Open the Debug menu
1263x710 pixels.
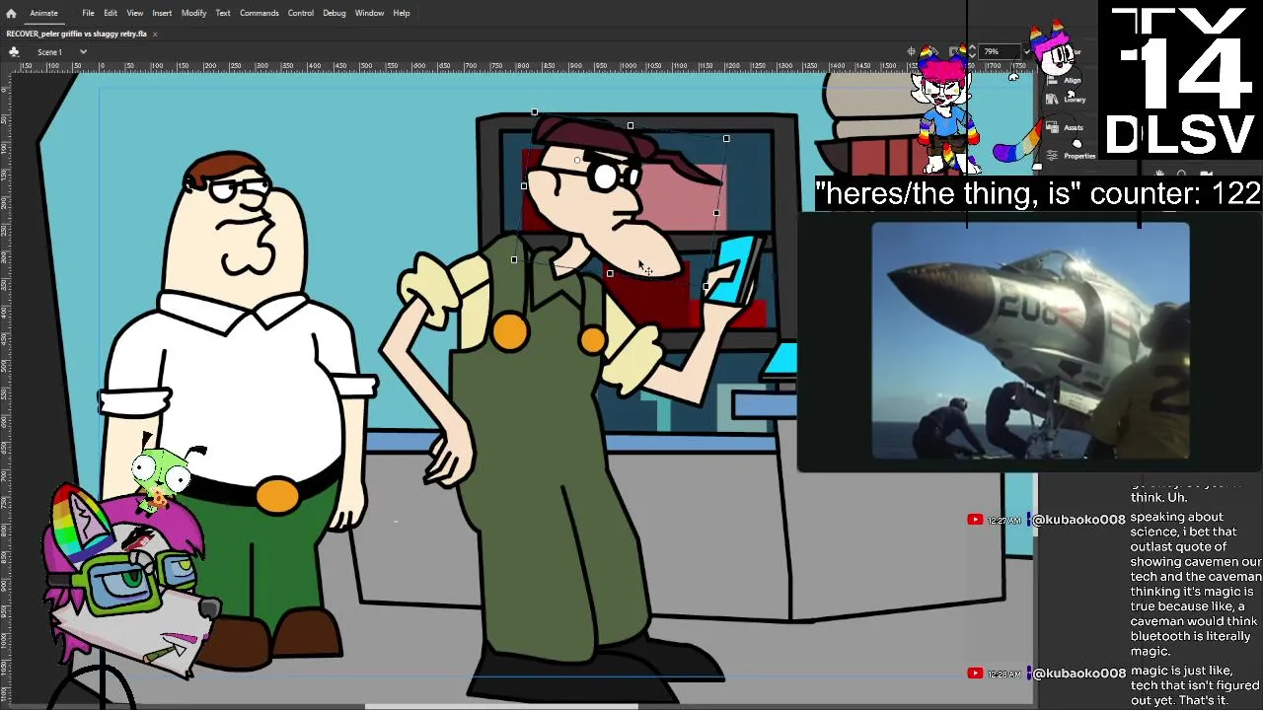tap(334, 13)
